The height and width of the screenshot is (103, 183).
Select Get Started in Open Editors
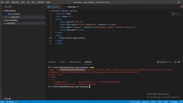[x=15, y=14]
